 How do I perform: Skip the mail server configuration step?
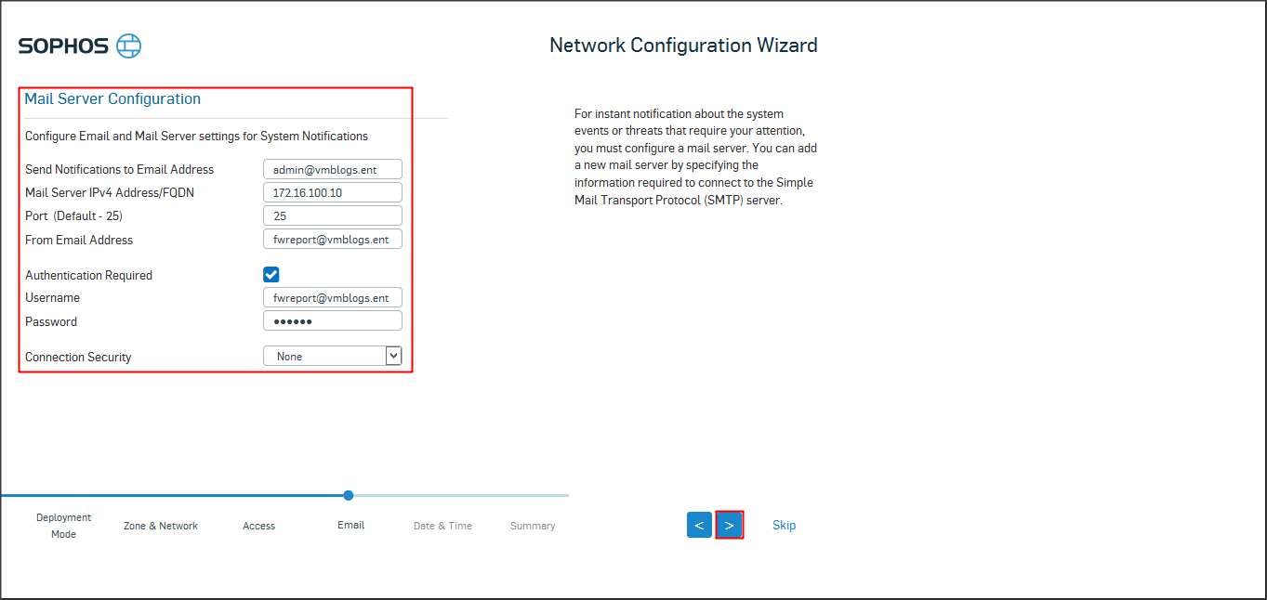pyautogui.click(x=784, y=525)
